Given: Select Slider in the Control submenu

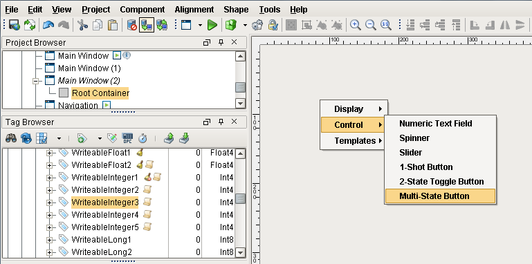Looking at the screenshot, I should pos(441,153).
